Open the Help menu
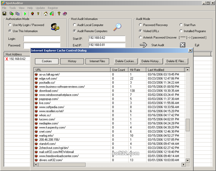This screenshot has width=216, height=171. click(30, 8)
